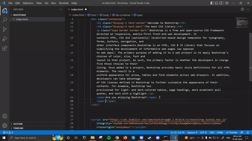Open Spotify from the taskbar
This screenshot has width=252, height=141.
pos(109,137)
